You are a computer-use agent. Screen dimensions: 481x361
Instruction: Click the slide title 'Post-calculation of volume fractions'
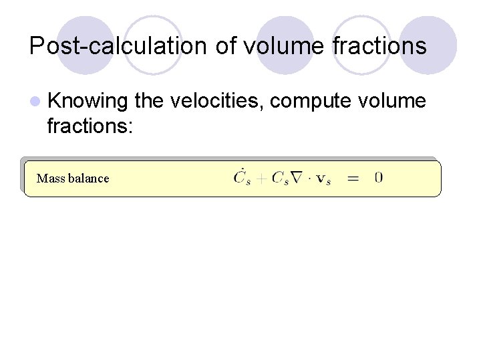(x=228, y=46)
